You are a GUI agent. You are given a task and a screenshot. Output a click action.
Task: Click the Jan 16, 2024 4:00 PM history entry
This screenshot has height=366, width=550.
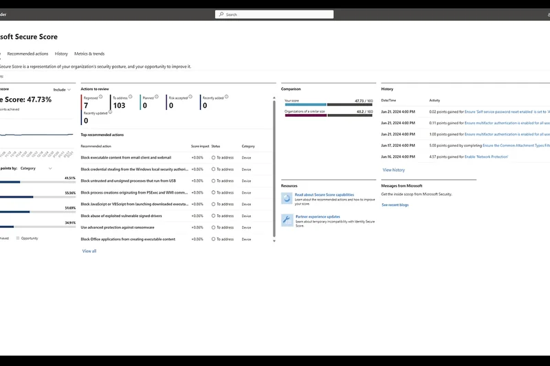coord(398,157)
